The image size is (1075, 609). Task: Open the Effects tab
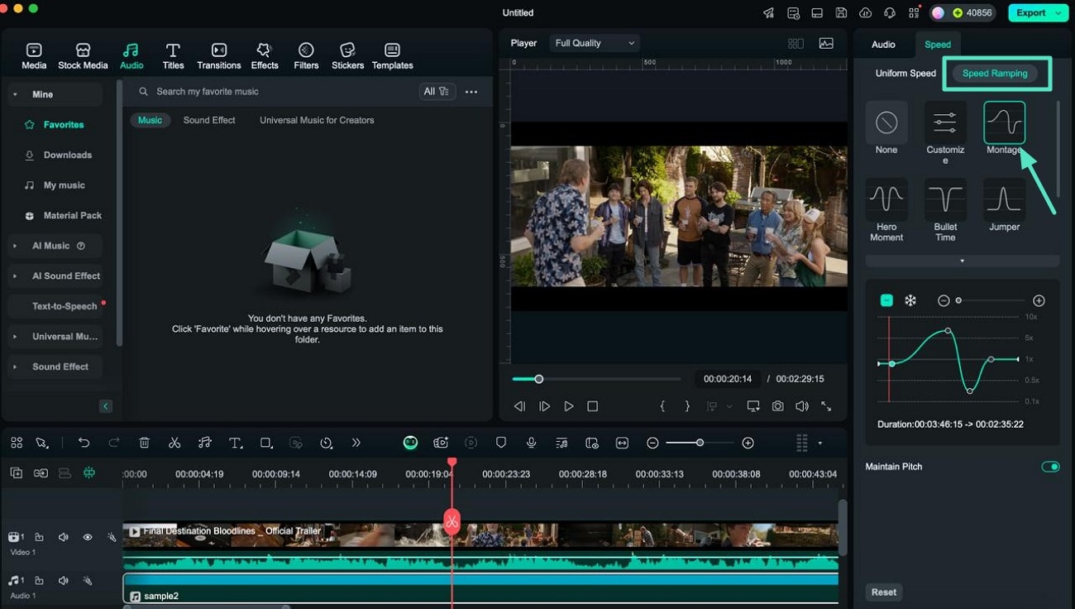point(265,55)
